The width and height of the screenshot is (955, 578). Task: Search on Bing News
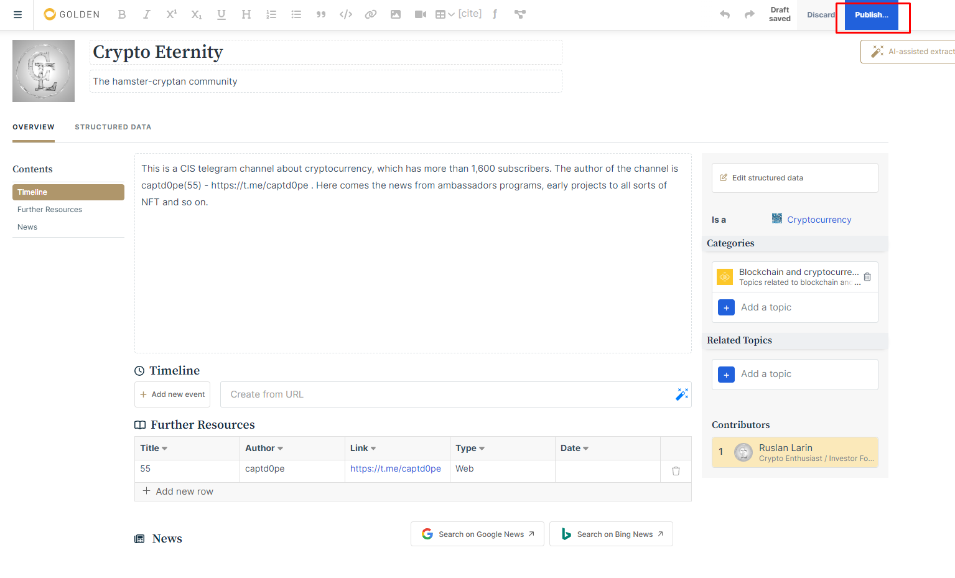click(x=611, y=534)
